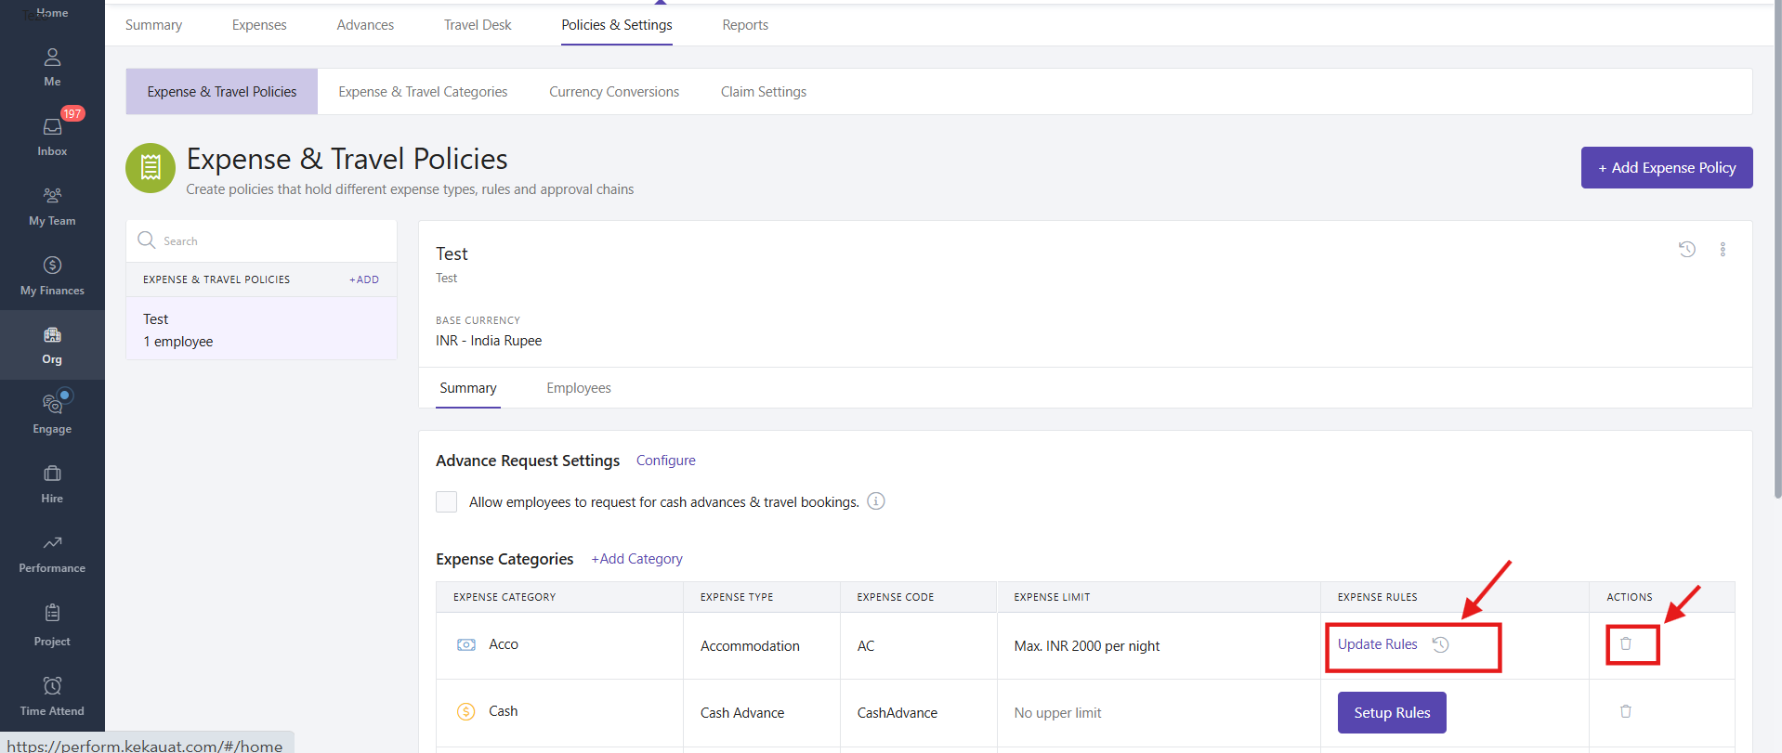Click info icon next to cash advances text
The width and height of the screenshot is (1782, 753).
tap(875, 501)
